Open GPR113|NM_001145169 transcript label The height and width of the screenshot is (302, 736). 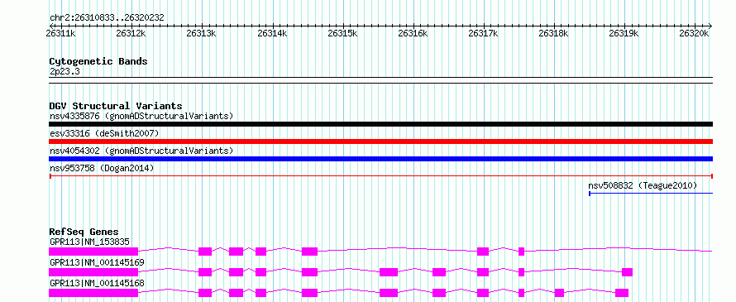pyautogui.click(x=97, y=262)
